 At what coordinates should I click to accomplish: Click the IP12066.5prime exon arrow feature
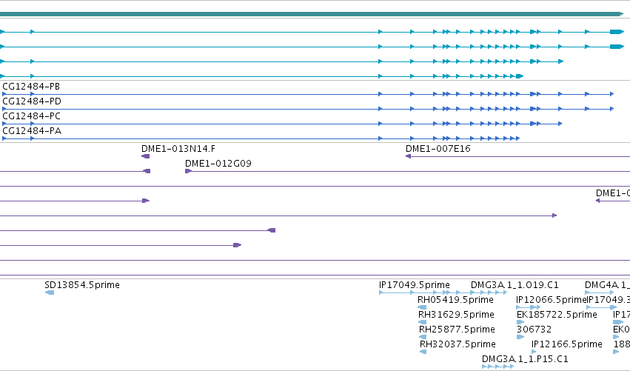tap(529, 307)
